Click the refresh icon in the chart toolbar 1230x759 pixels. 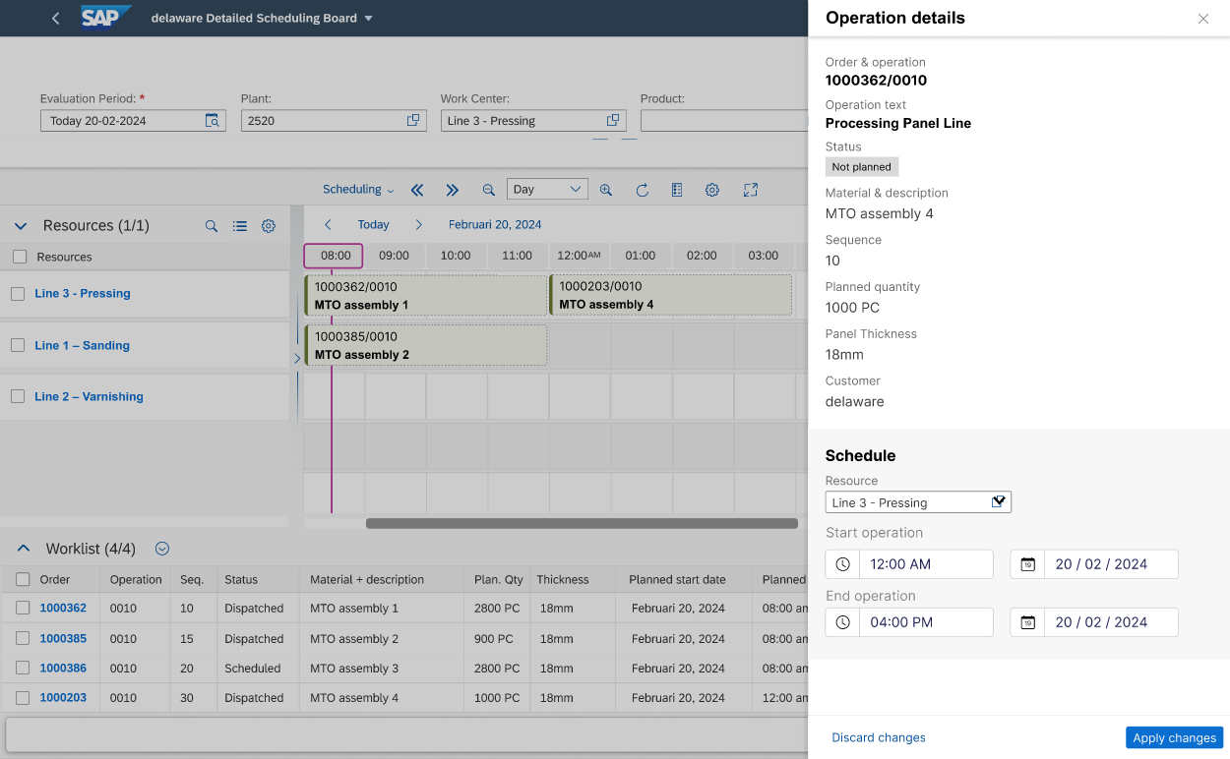coord(643,190)
